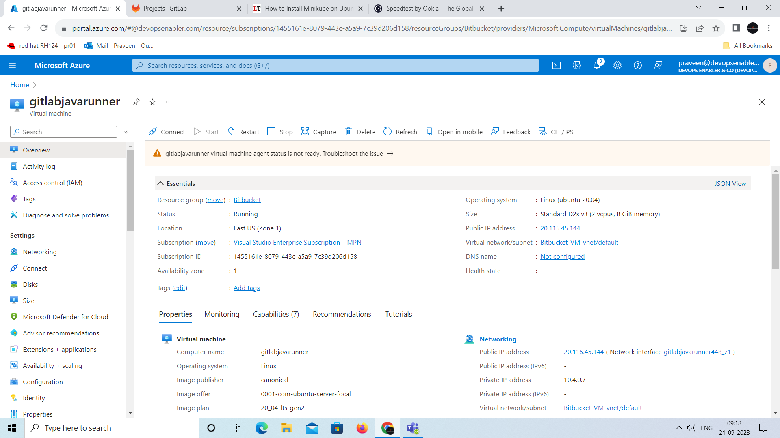Capture the virtual machine image
780x438 pixels.
pyautogui.click(x=318, y=132)
